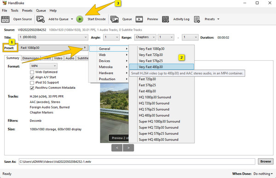Choose Super HQ 480p30 Surround preset
Image resolution: width=276 pixels, height=178 pixels.
(x=161, y=140)
